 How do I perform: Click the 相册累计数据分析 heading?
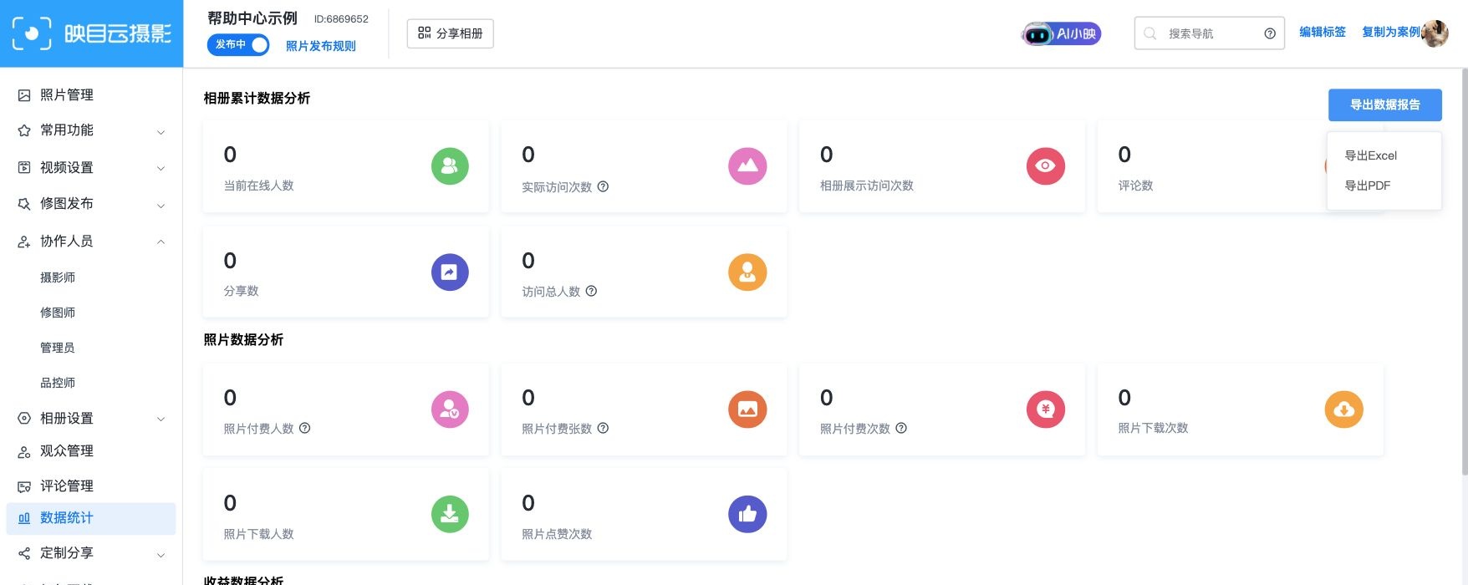(x=257, y=99)
